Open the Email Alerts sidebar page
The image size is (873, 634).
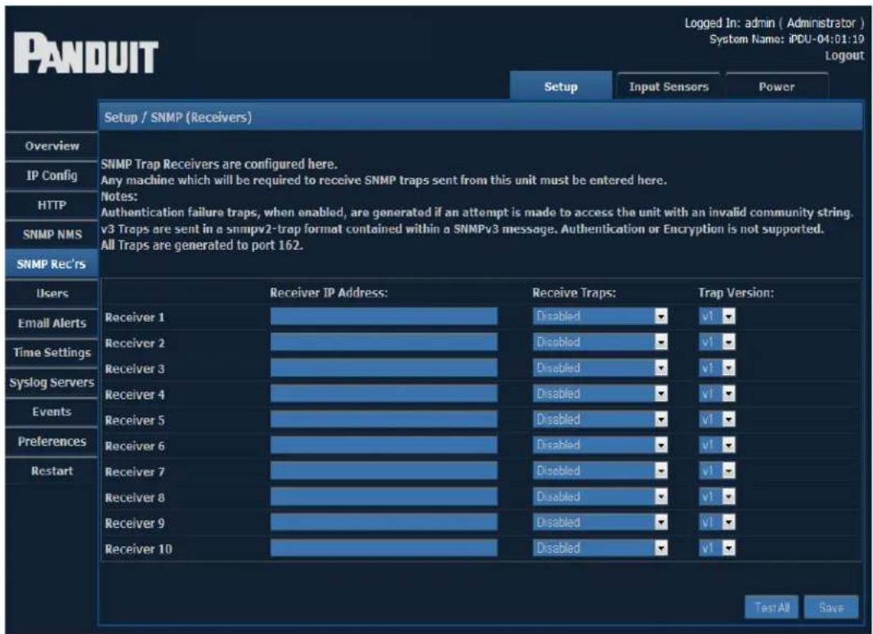click(x=51, y=324)
